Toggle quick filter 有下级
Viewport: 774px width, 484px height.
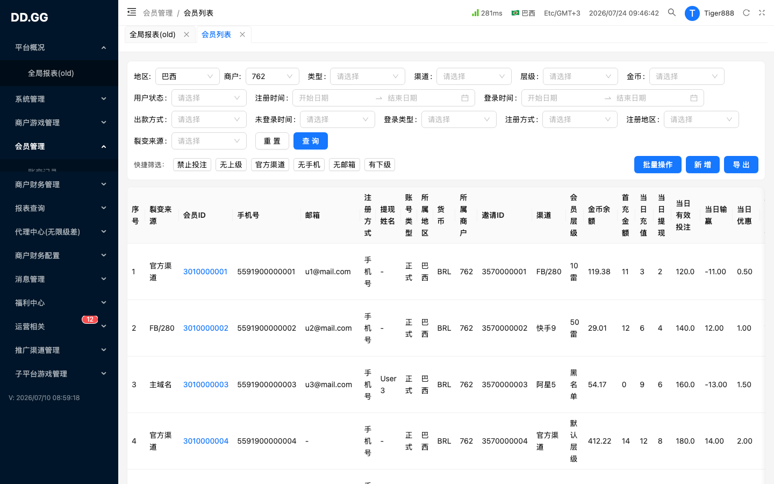(380, 165)
